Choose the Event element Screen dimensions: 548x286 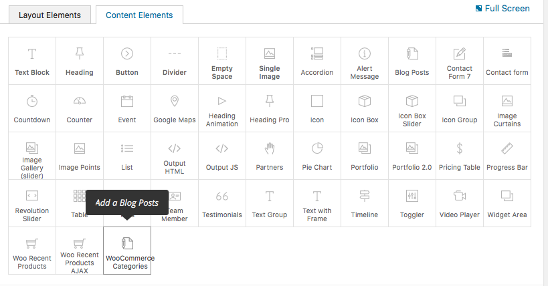pos(127,109)
